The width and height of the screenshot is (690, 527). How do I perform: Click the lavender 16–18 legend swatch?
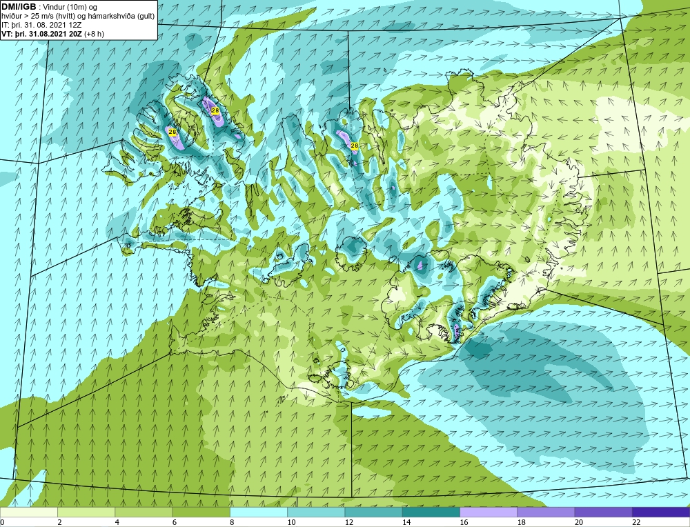489,512
